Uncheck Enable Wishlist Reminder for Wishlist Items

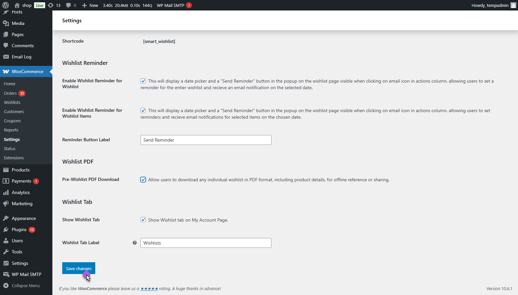tap(143, 110)
